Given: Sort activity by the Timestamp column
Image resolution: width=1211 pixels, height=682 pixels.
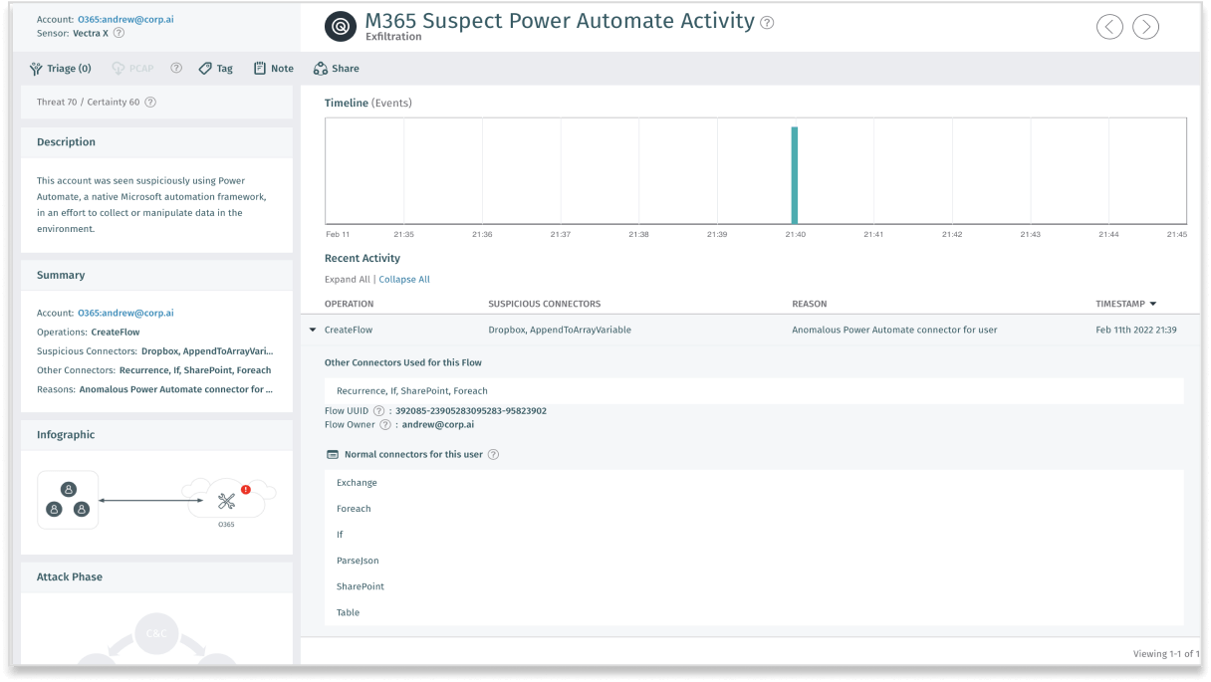Looking at the screenshot, I should [1126, 304].
